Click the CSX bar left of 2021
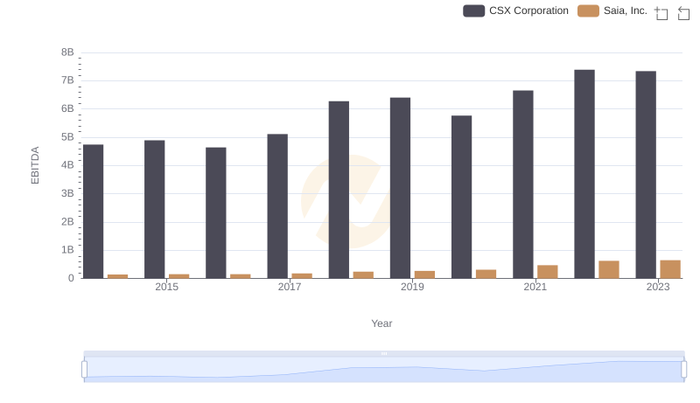The width and height of the screenshot is (700, 403). 522,184
